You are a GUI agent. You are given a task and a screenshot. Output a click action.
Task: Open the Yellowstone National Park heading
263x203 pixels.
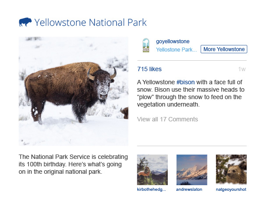90,23
